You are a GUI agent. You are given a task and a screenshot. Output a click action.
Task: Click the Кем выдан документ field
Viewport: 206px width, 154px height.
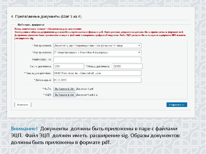pos(97,73)
